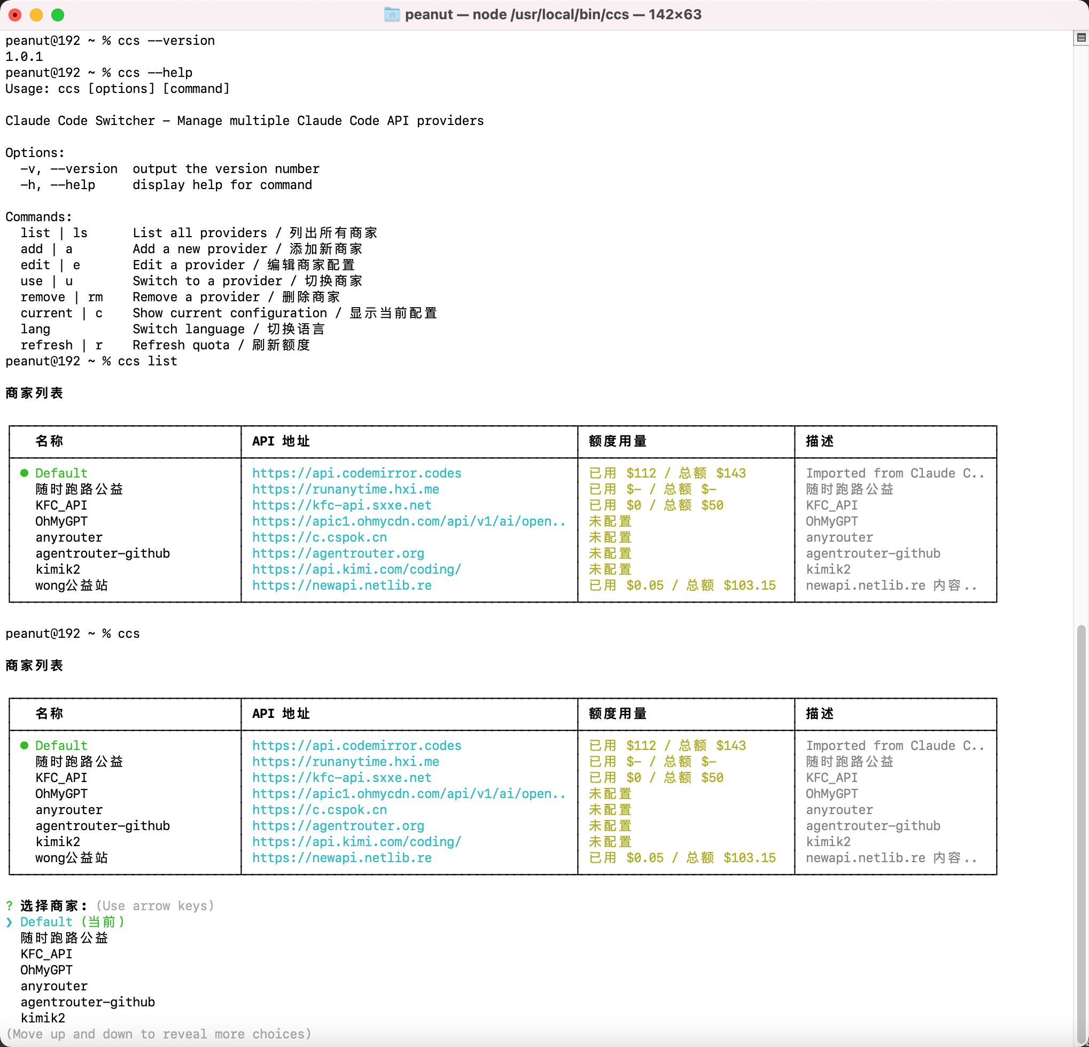1089x1047 pixels.
Task: Choose kimik2 from the selection list
Action: (43, 1018)
